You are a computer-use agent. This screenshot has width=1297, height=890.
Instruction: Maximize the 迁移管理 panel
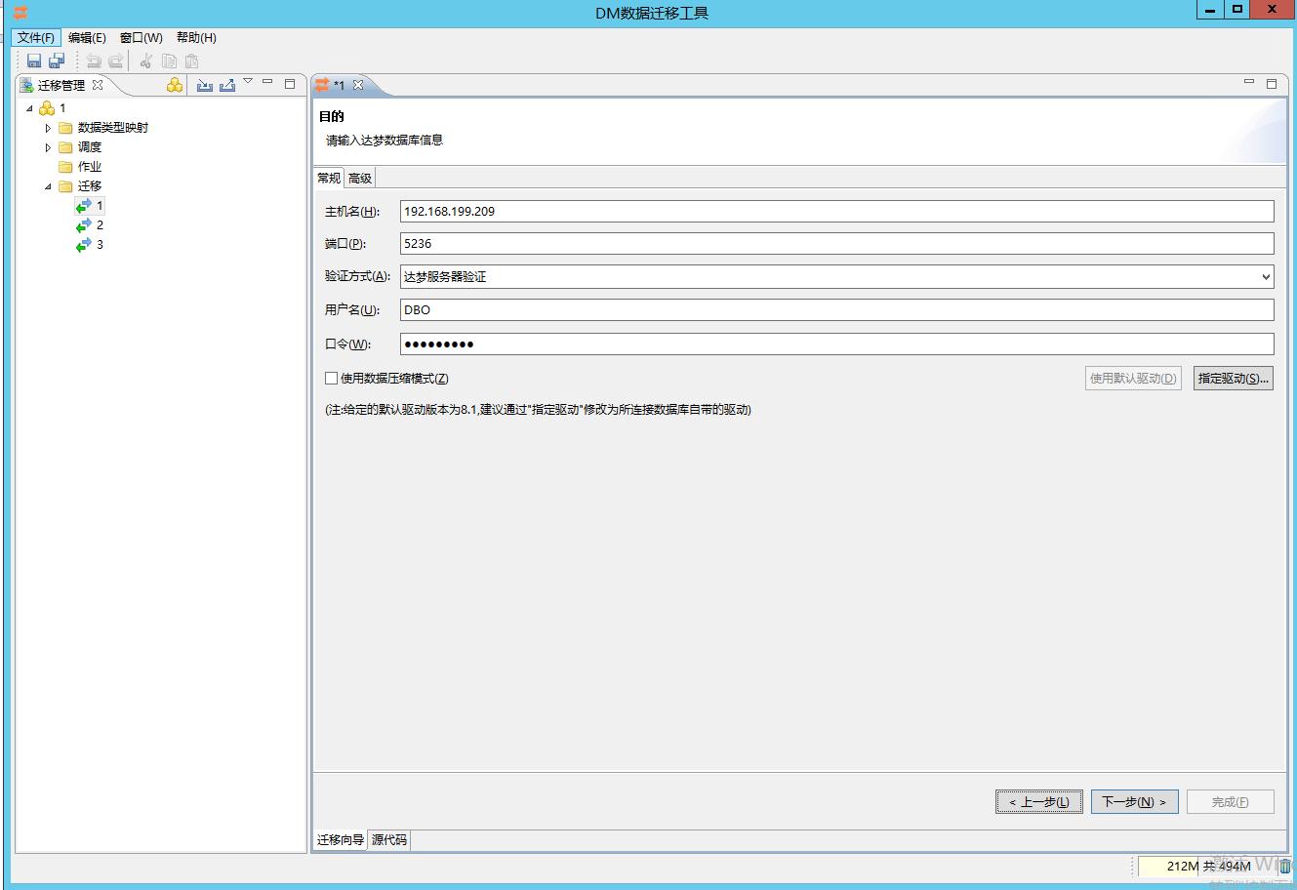tap(290, 84)
